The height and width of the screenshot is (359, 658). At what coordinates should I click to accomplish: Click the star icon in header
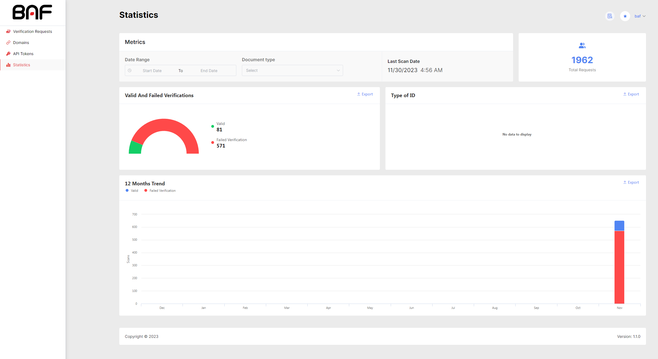coord(625,16)
